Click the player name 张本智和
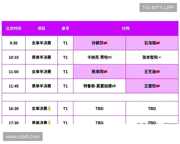 (150, 57)
